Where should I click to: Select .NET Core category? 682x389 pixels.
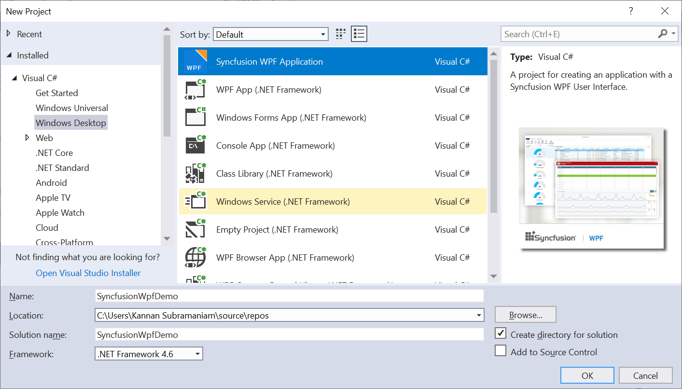tap(54, 153)
